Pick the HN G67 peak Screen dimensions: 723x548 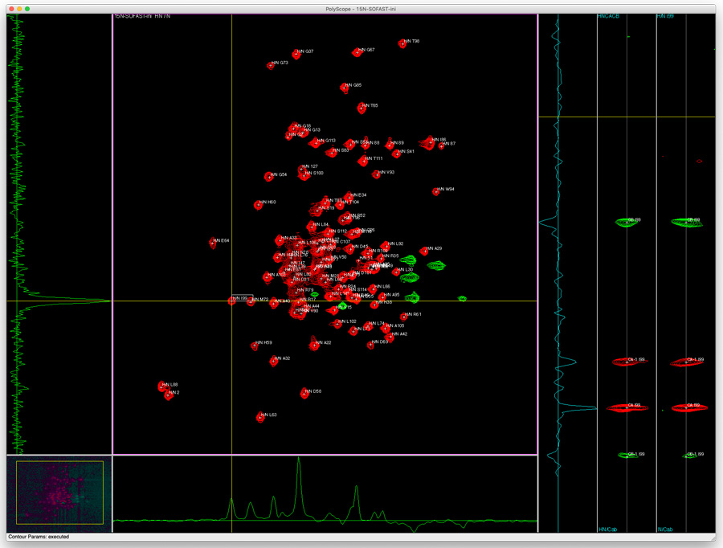(357, 52)
